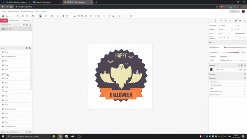247x139 pixels.
Task: Click the Windows Start button
Action: 3,136
